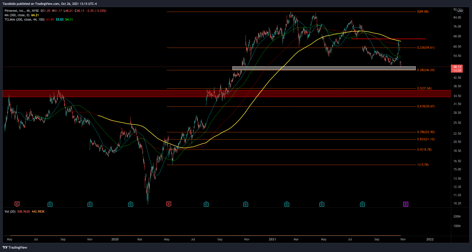Click the 15.00 price axis label

click(x=457, y=169)
